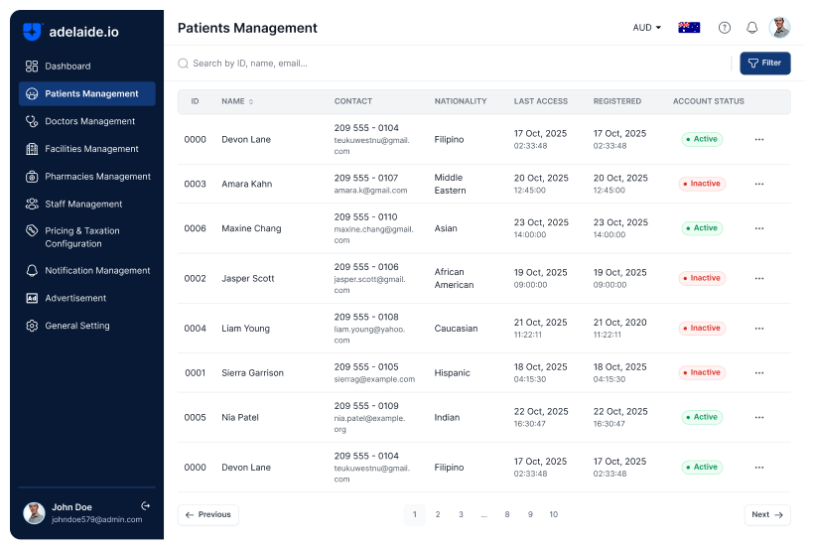The width and height of the screenshot is (814, 550).
Task: Open the notifications bell in header
Action: coord(752,28)
